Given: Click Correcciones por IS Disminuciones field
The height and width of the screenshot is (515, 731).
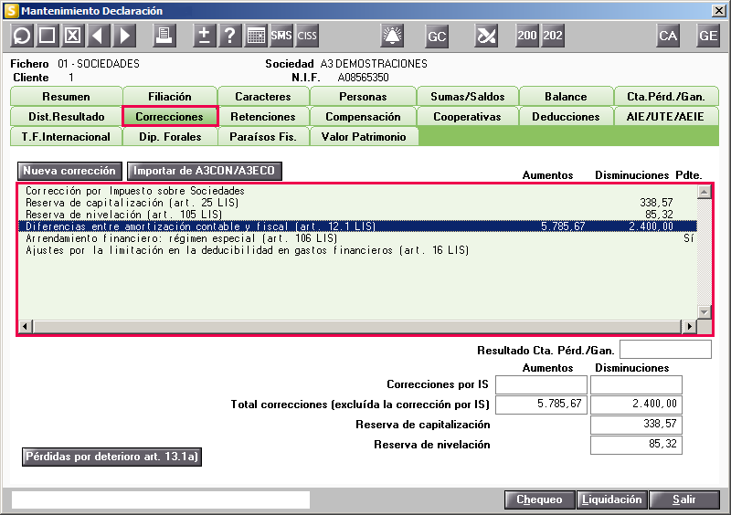Looking at the screenshot, I should pyautogui.click(x=636, y=385).
